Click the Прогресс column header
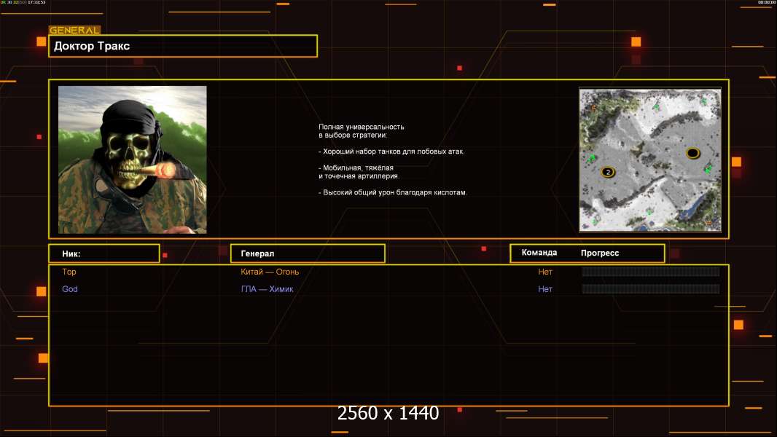 (x=600, y=253)
